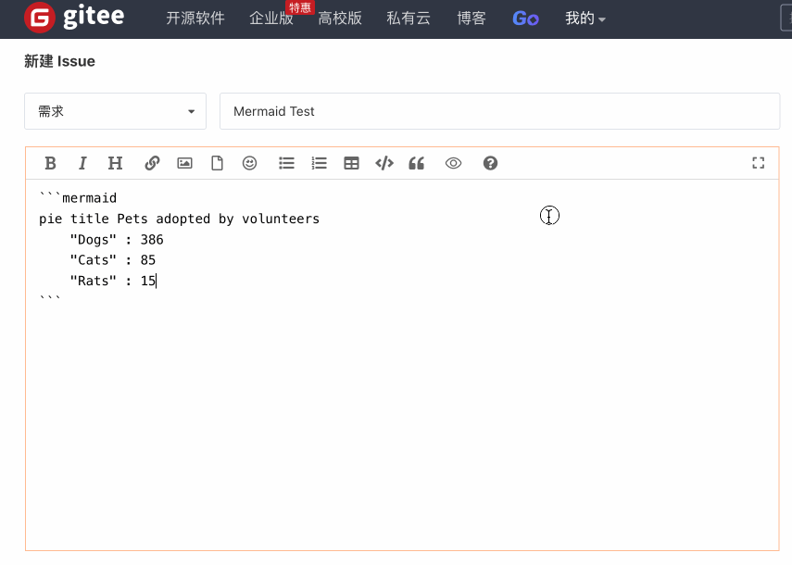Open 企业版 in navigation bar

(x=271, y=19)
